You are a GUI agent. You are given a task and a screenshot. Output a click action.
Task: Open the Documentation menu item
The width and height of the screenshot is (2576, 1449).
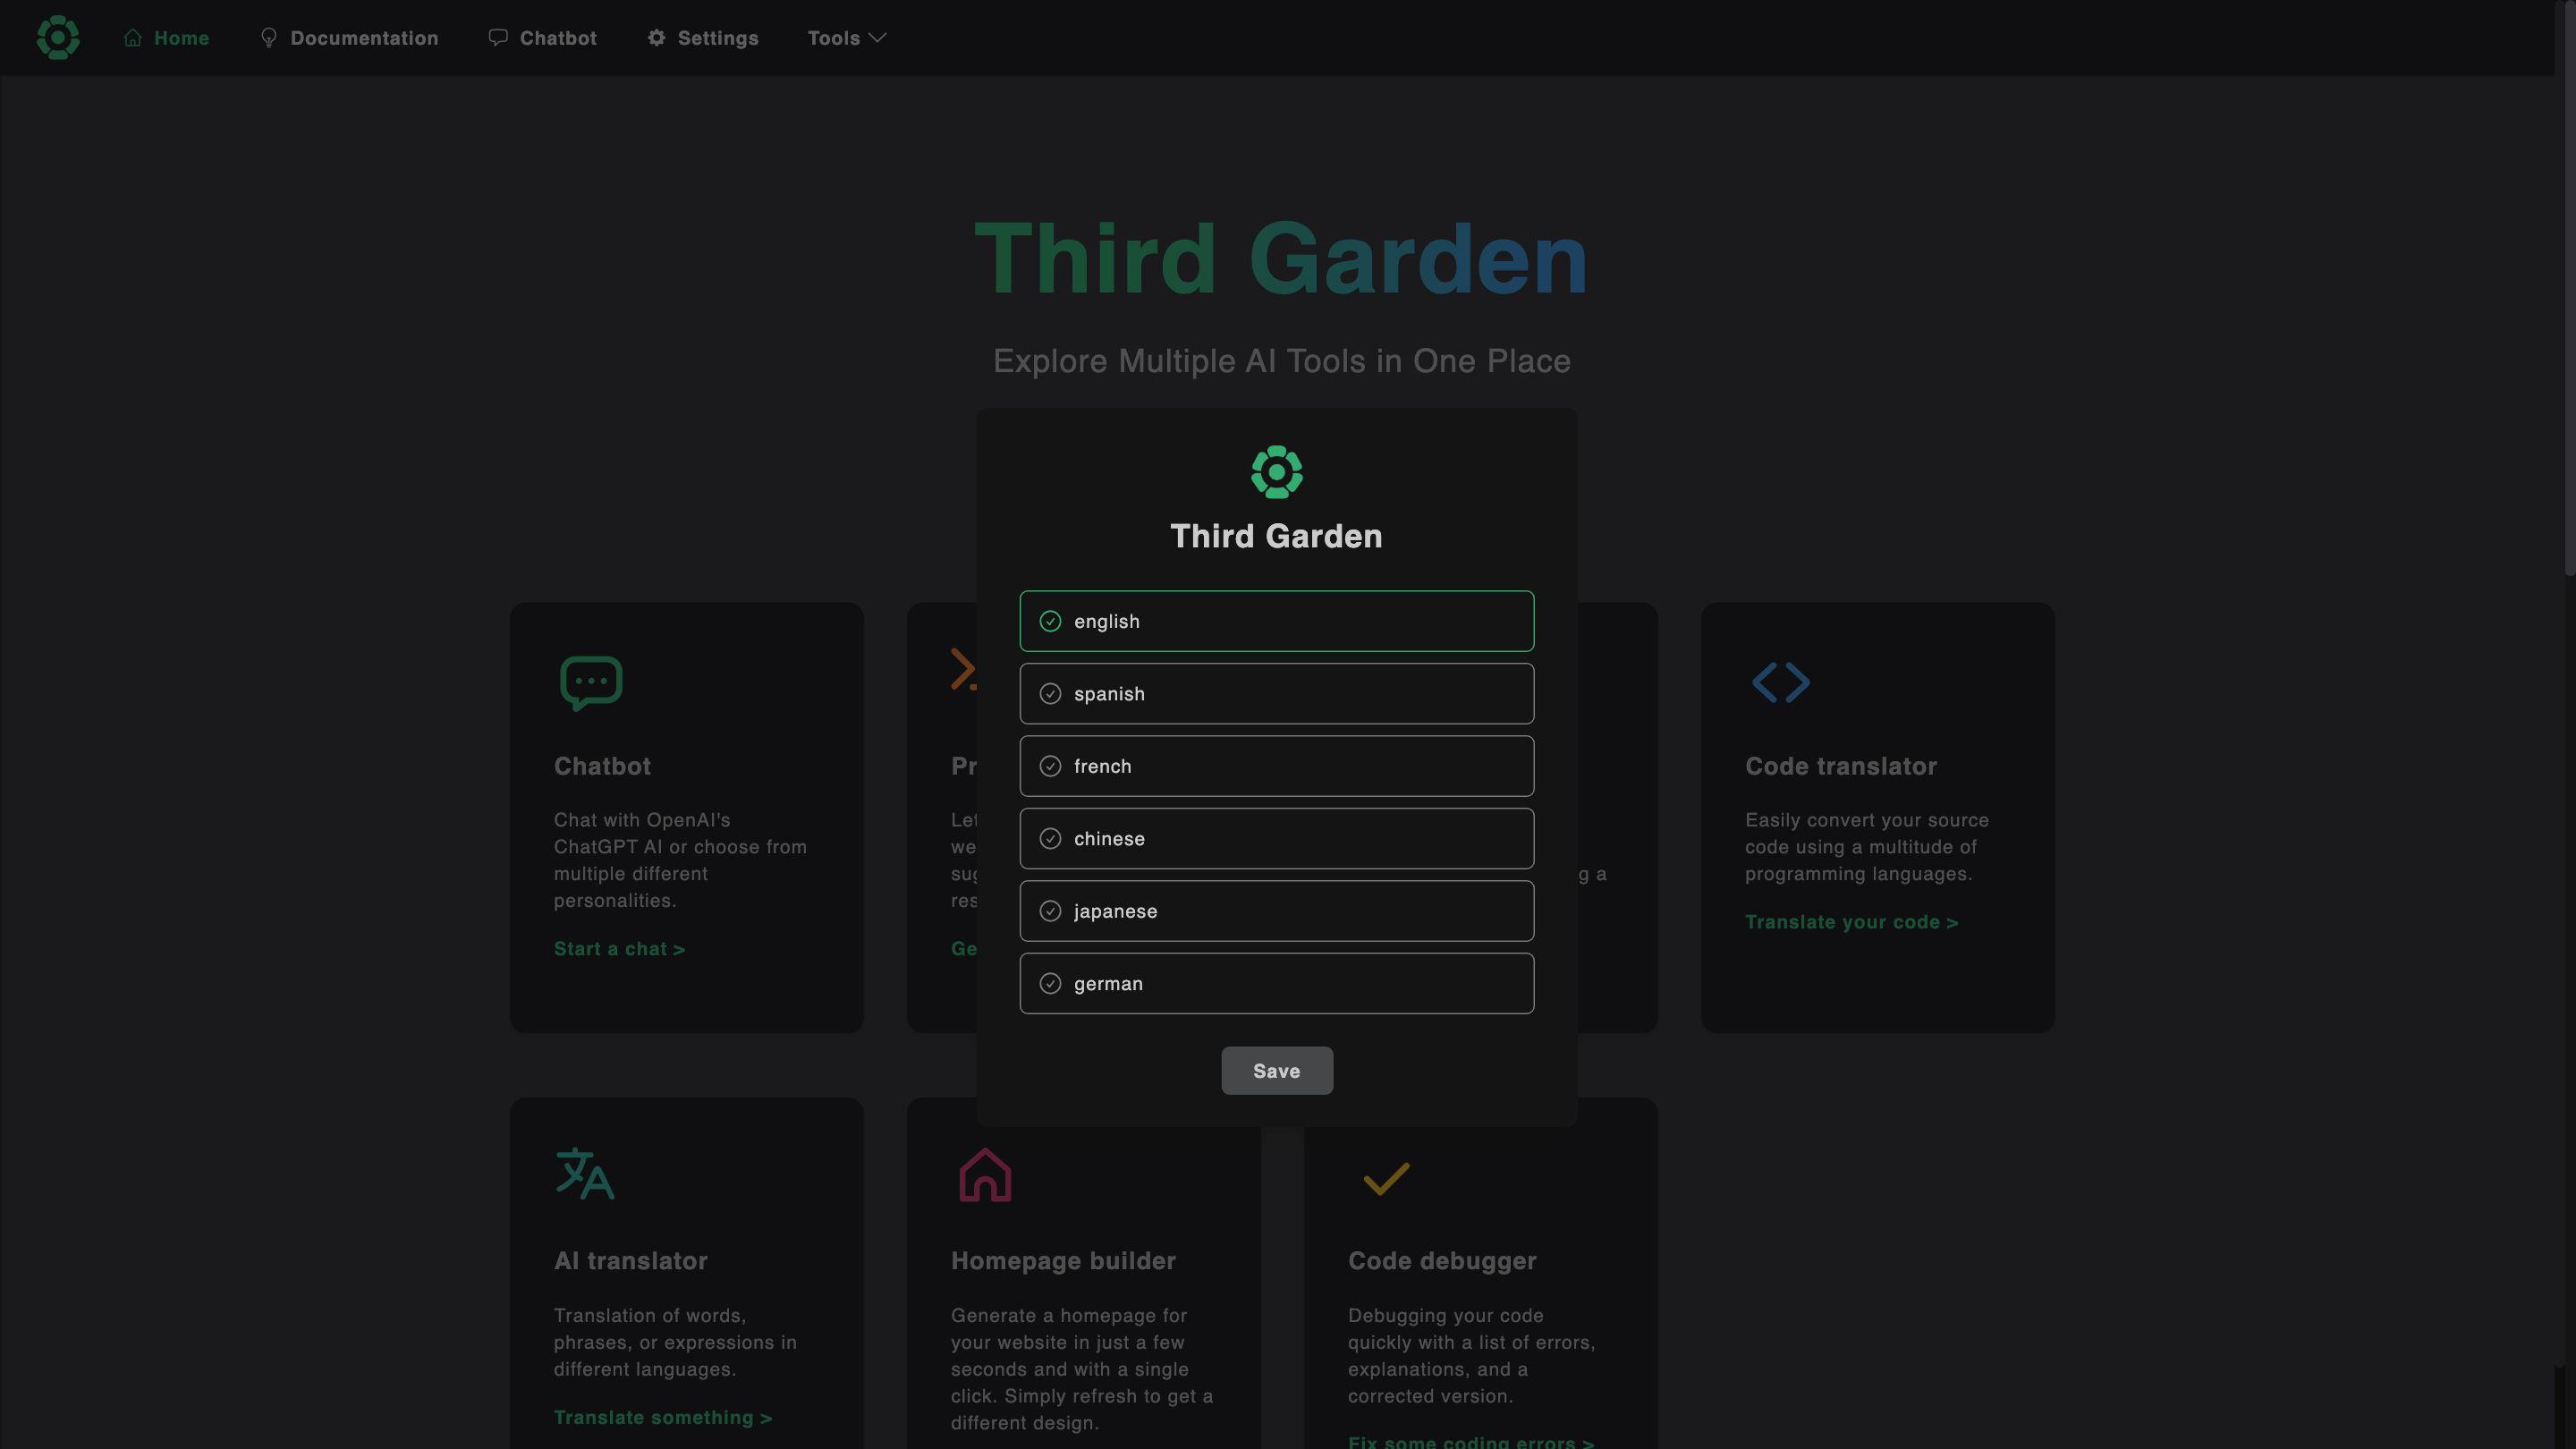coord(349,37)
